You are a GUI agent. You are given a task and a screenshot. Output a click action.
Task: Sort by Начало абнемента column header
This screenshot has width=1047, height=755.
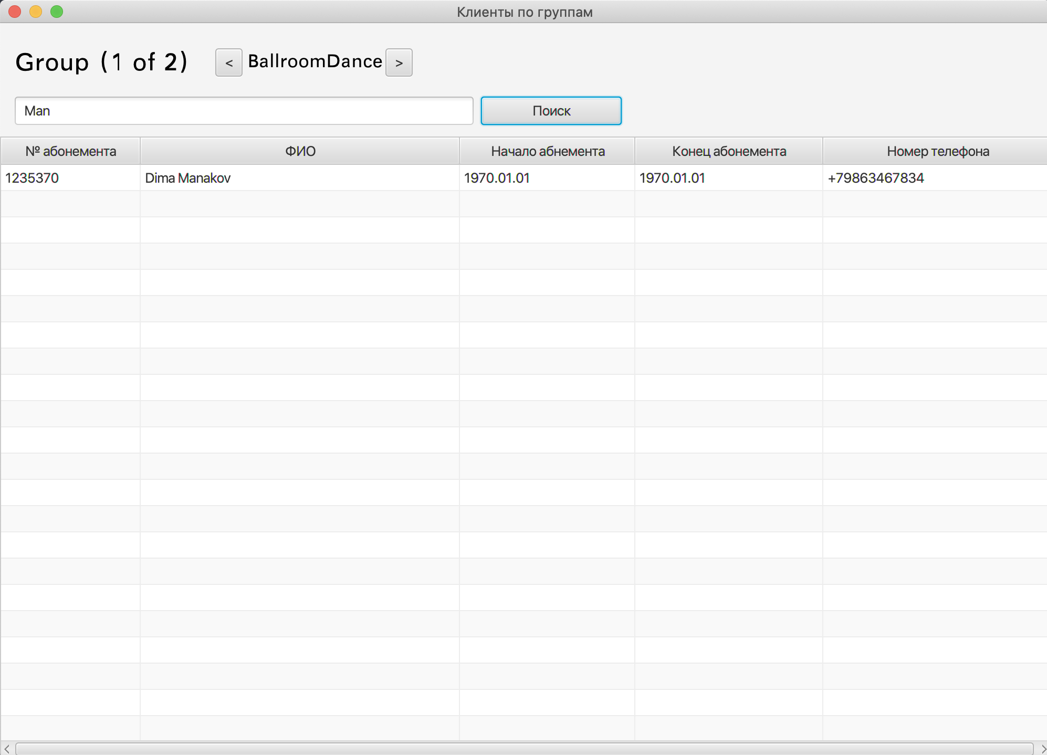547,151
